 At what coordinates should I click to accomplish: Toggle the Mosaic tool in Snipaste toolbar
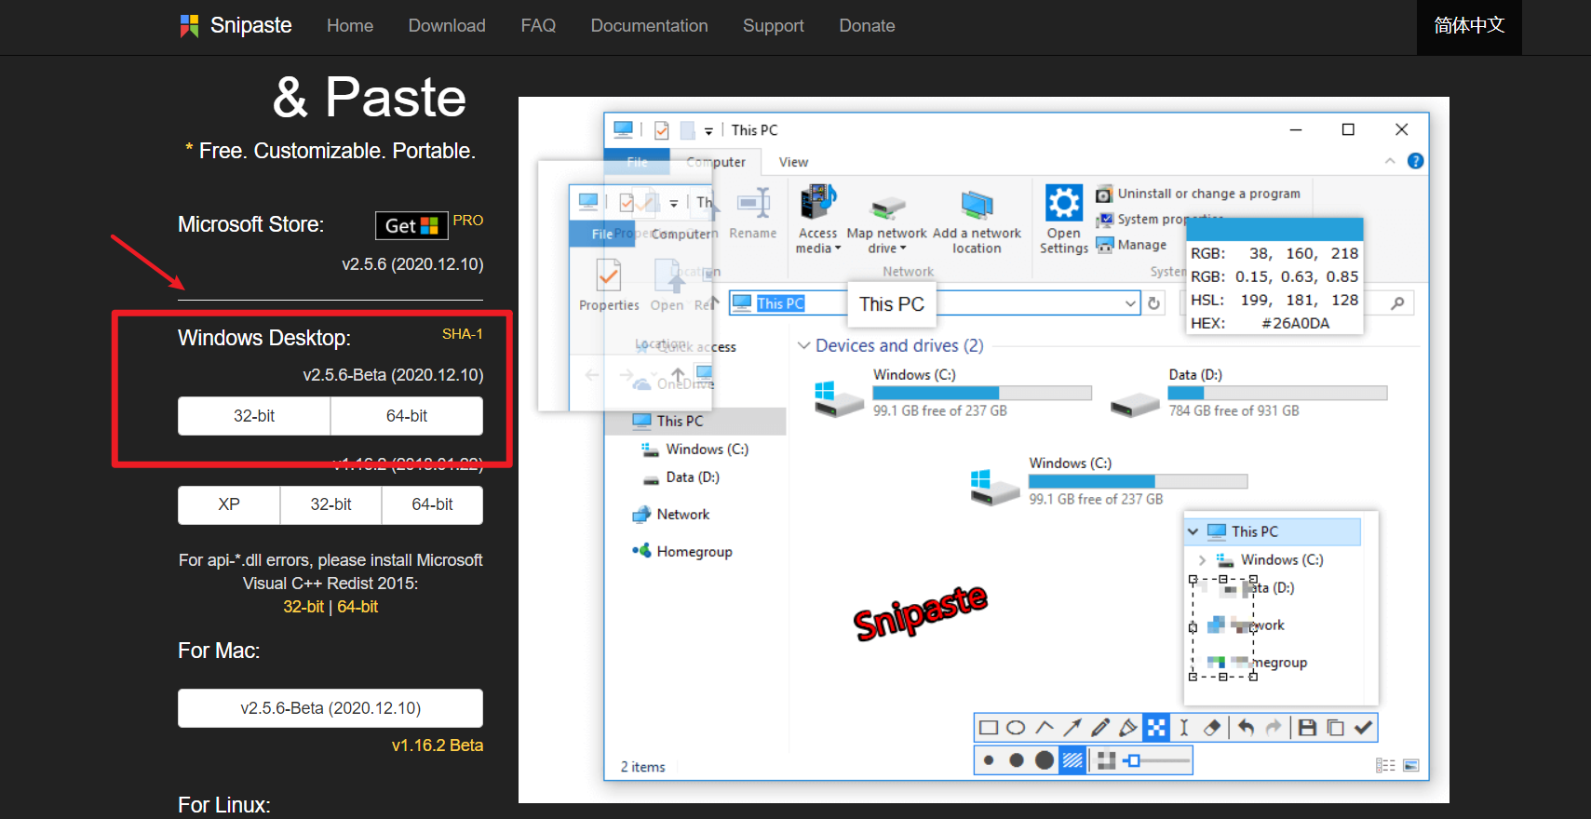pos(1156,728)
